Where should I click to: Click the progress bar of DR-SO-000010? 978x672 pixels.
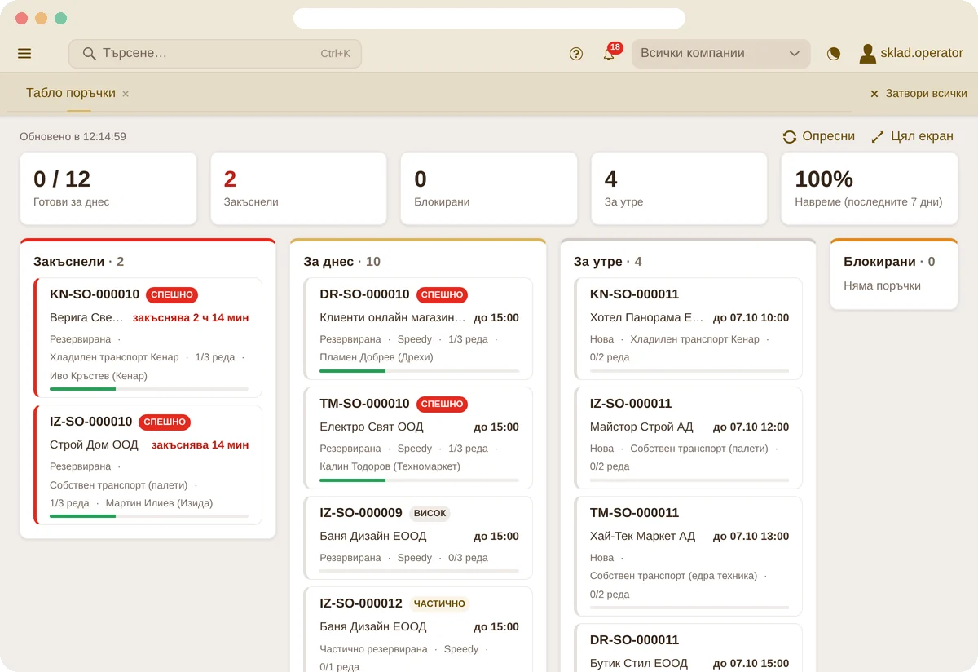(419, 371)
